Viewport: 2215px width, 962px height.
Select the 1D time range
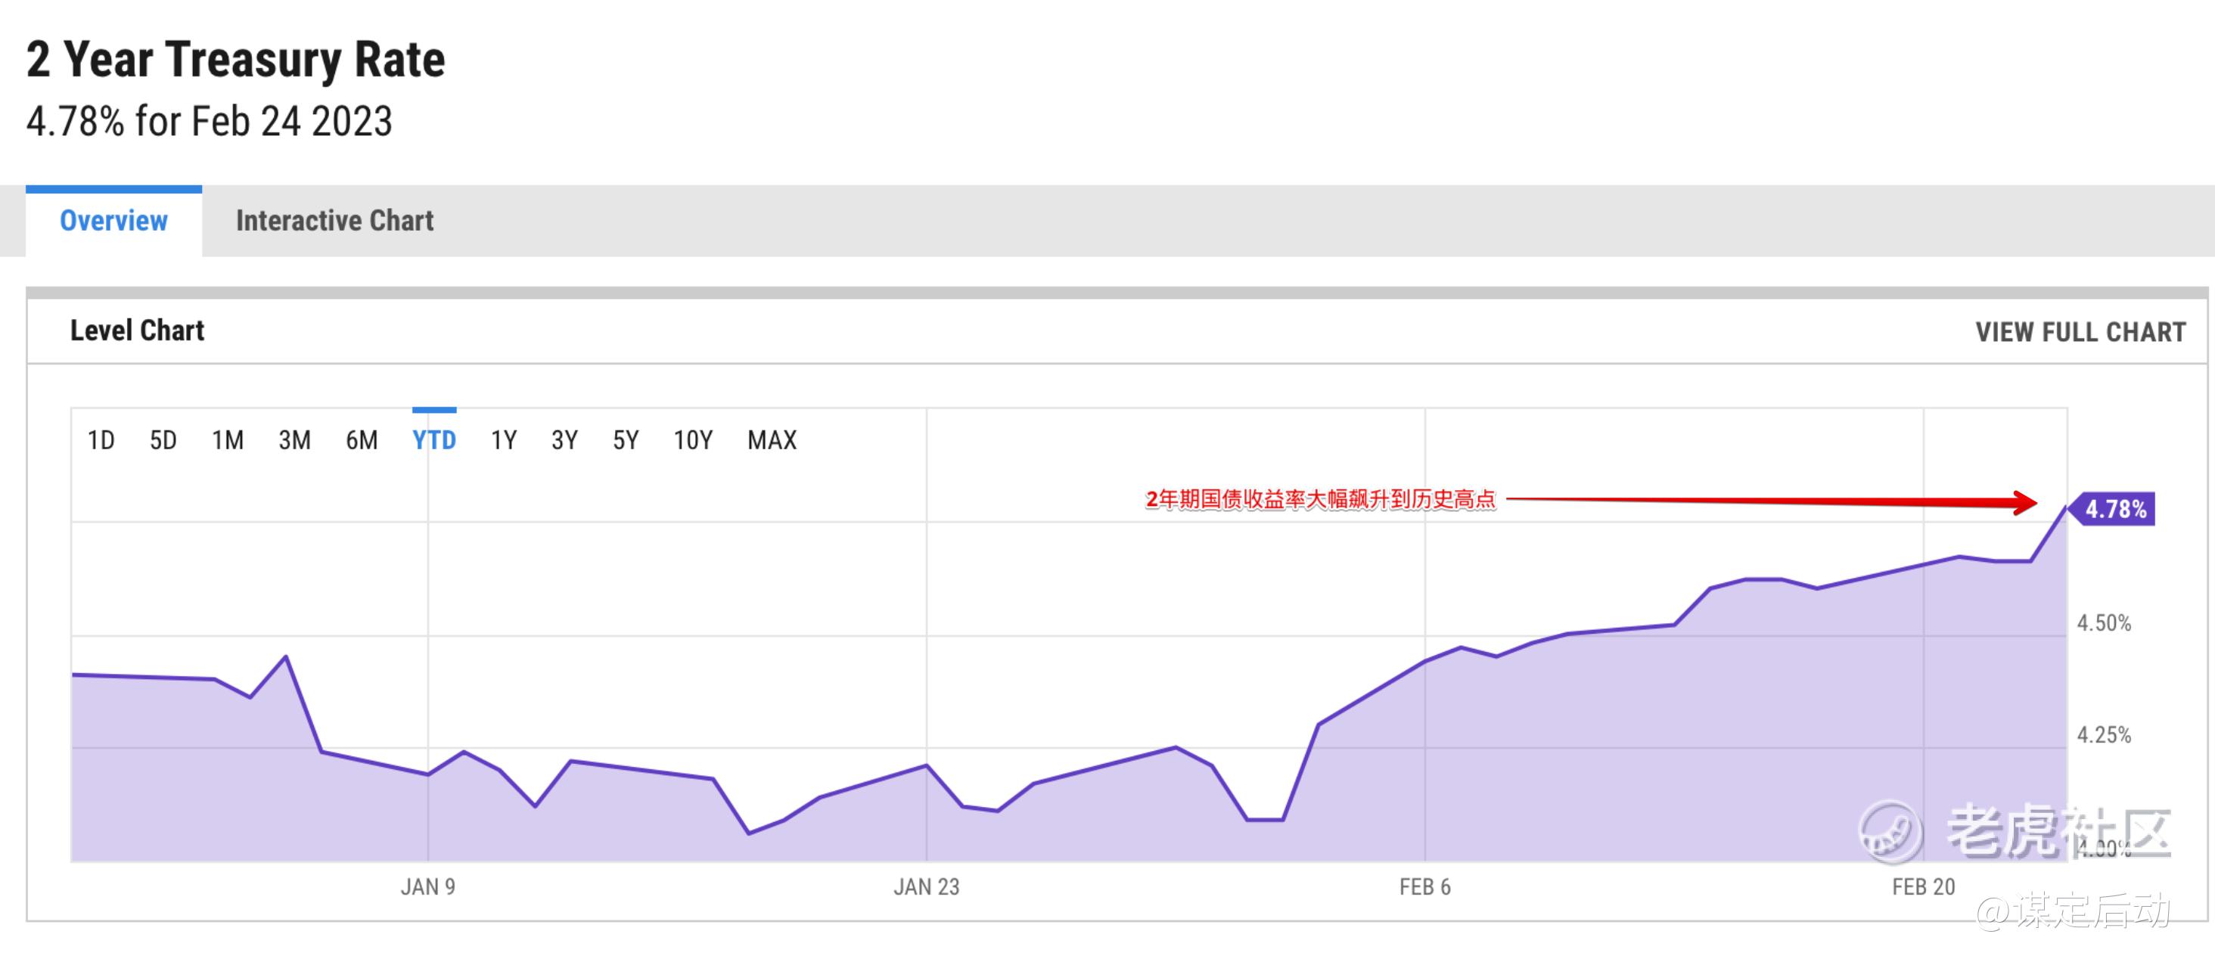click(x=101, y=440)
